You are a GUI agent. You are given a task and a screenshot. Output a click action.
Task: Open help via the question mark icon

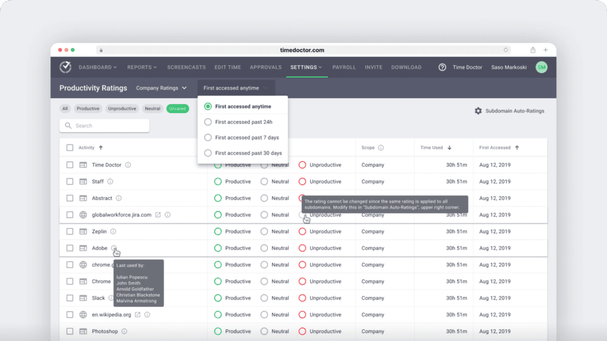tap(442, 67)
